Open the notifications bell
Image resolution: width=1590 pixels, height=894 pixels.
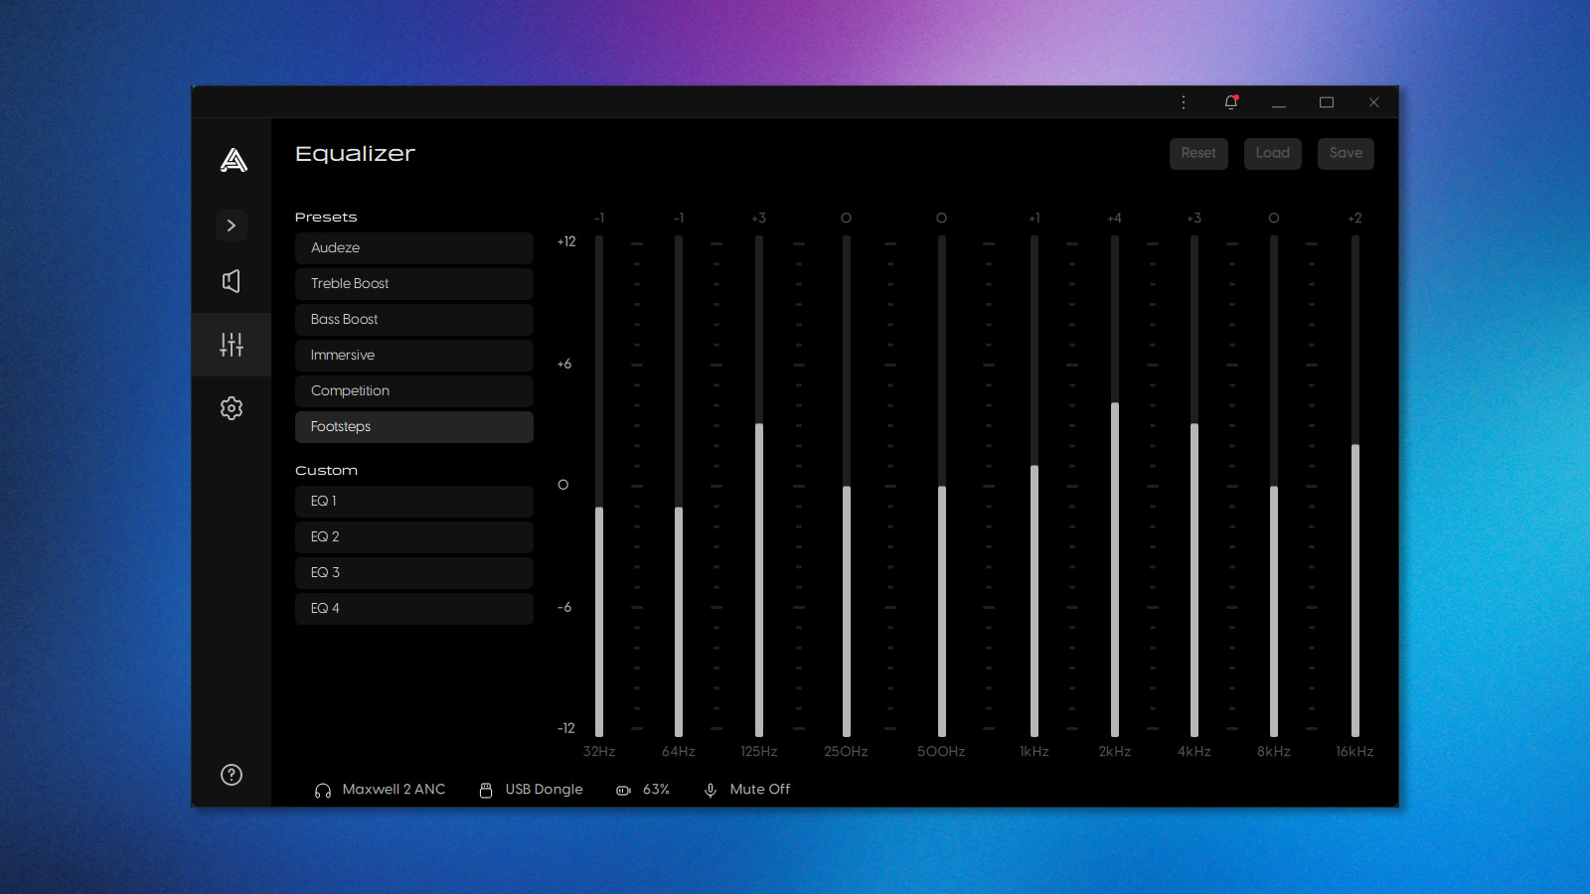[1231, 102]
